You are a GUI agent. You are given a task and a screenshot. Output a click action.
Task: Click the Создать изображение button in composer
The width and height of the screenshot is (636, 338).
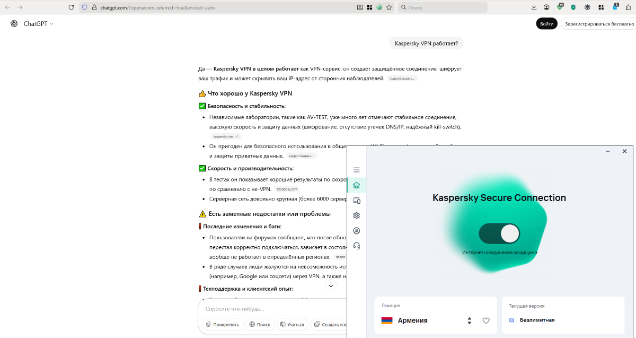(x=329, y=324)
